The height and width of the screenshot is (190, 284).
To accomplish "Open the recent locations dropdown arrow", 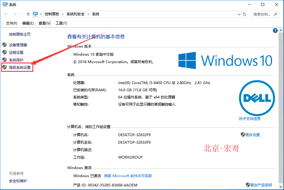I will tap(22, 14).
